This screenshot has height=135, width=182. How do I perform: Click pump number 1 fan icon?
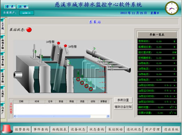pyautogui.click(x=91, y=89)
